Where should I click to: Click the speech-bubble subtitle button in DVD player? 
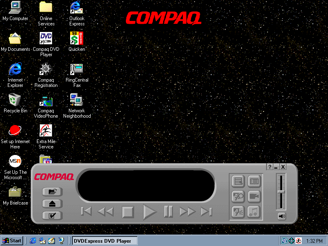click(238, 197)
